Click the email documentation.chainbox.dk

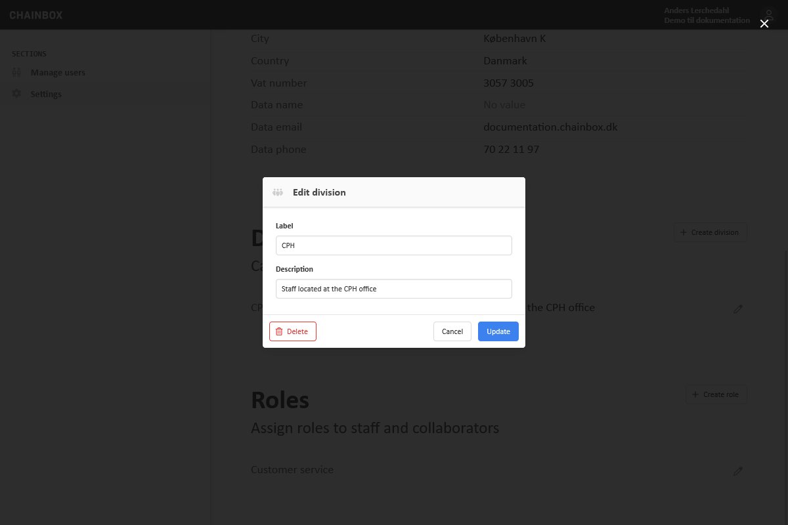point(550,127)
